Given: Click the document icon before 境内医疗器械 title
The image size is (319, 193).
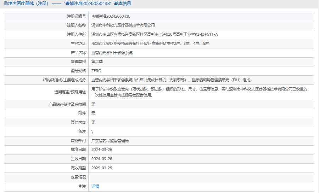Looking at the screenshot, I should [6, 4].
